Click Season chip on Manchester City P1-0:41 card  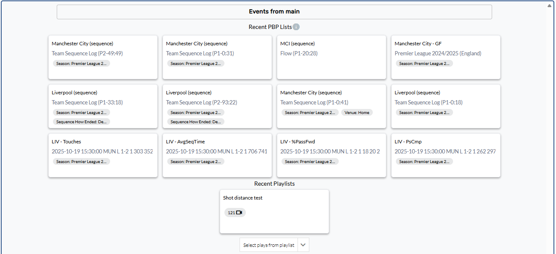click(x=310, y=112)
